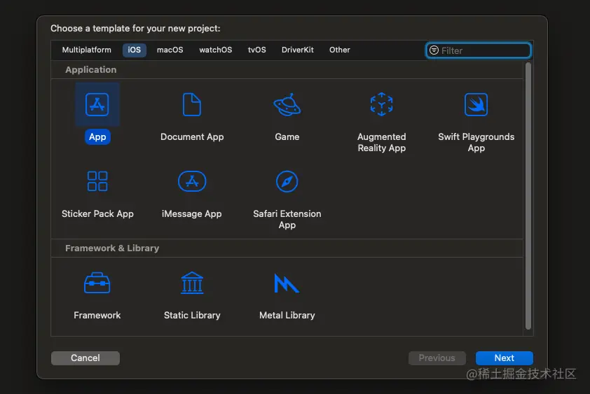Viewport: 590px width, 394px height.
Task: Switch to the tvOS tab
Action: [256, 50]
